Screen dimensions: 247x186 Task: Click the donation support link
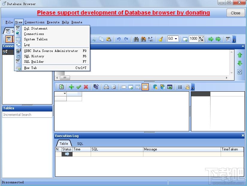[x=123, y=13]
